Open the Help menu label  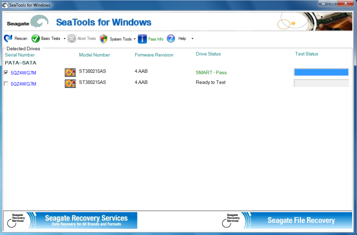(x=182, y=38)
